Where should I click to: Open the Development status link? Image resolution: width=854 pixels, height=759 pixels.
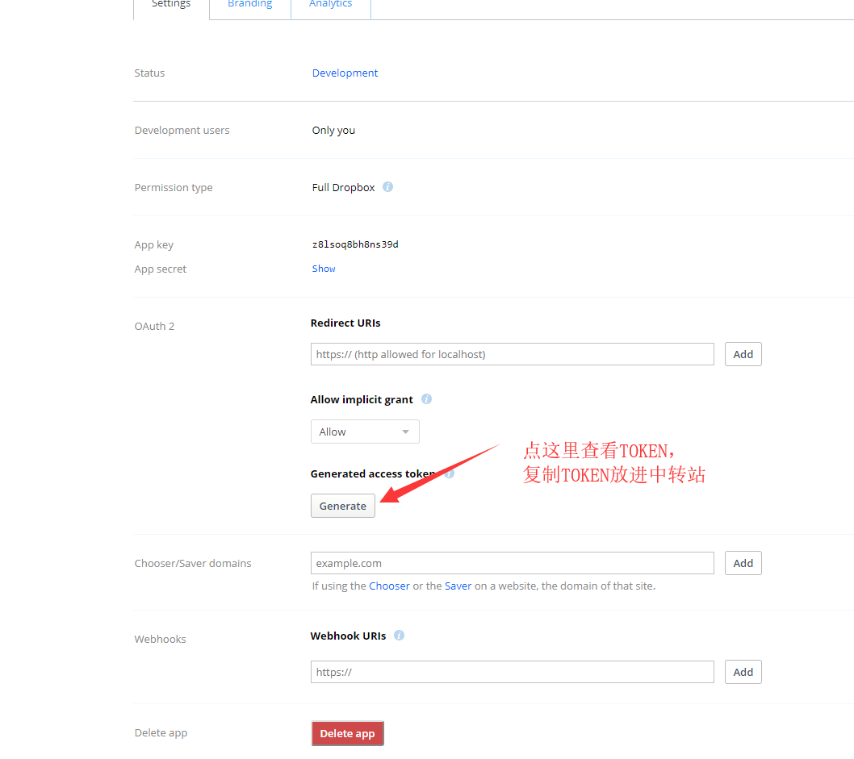coord(345,73)
